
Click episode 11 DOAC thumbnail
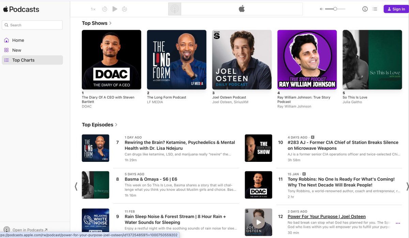click(258, 185)
